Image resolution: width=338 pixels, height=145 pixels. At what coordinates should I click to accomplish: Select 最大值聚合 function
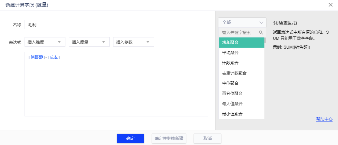coord(242,103)
